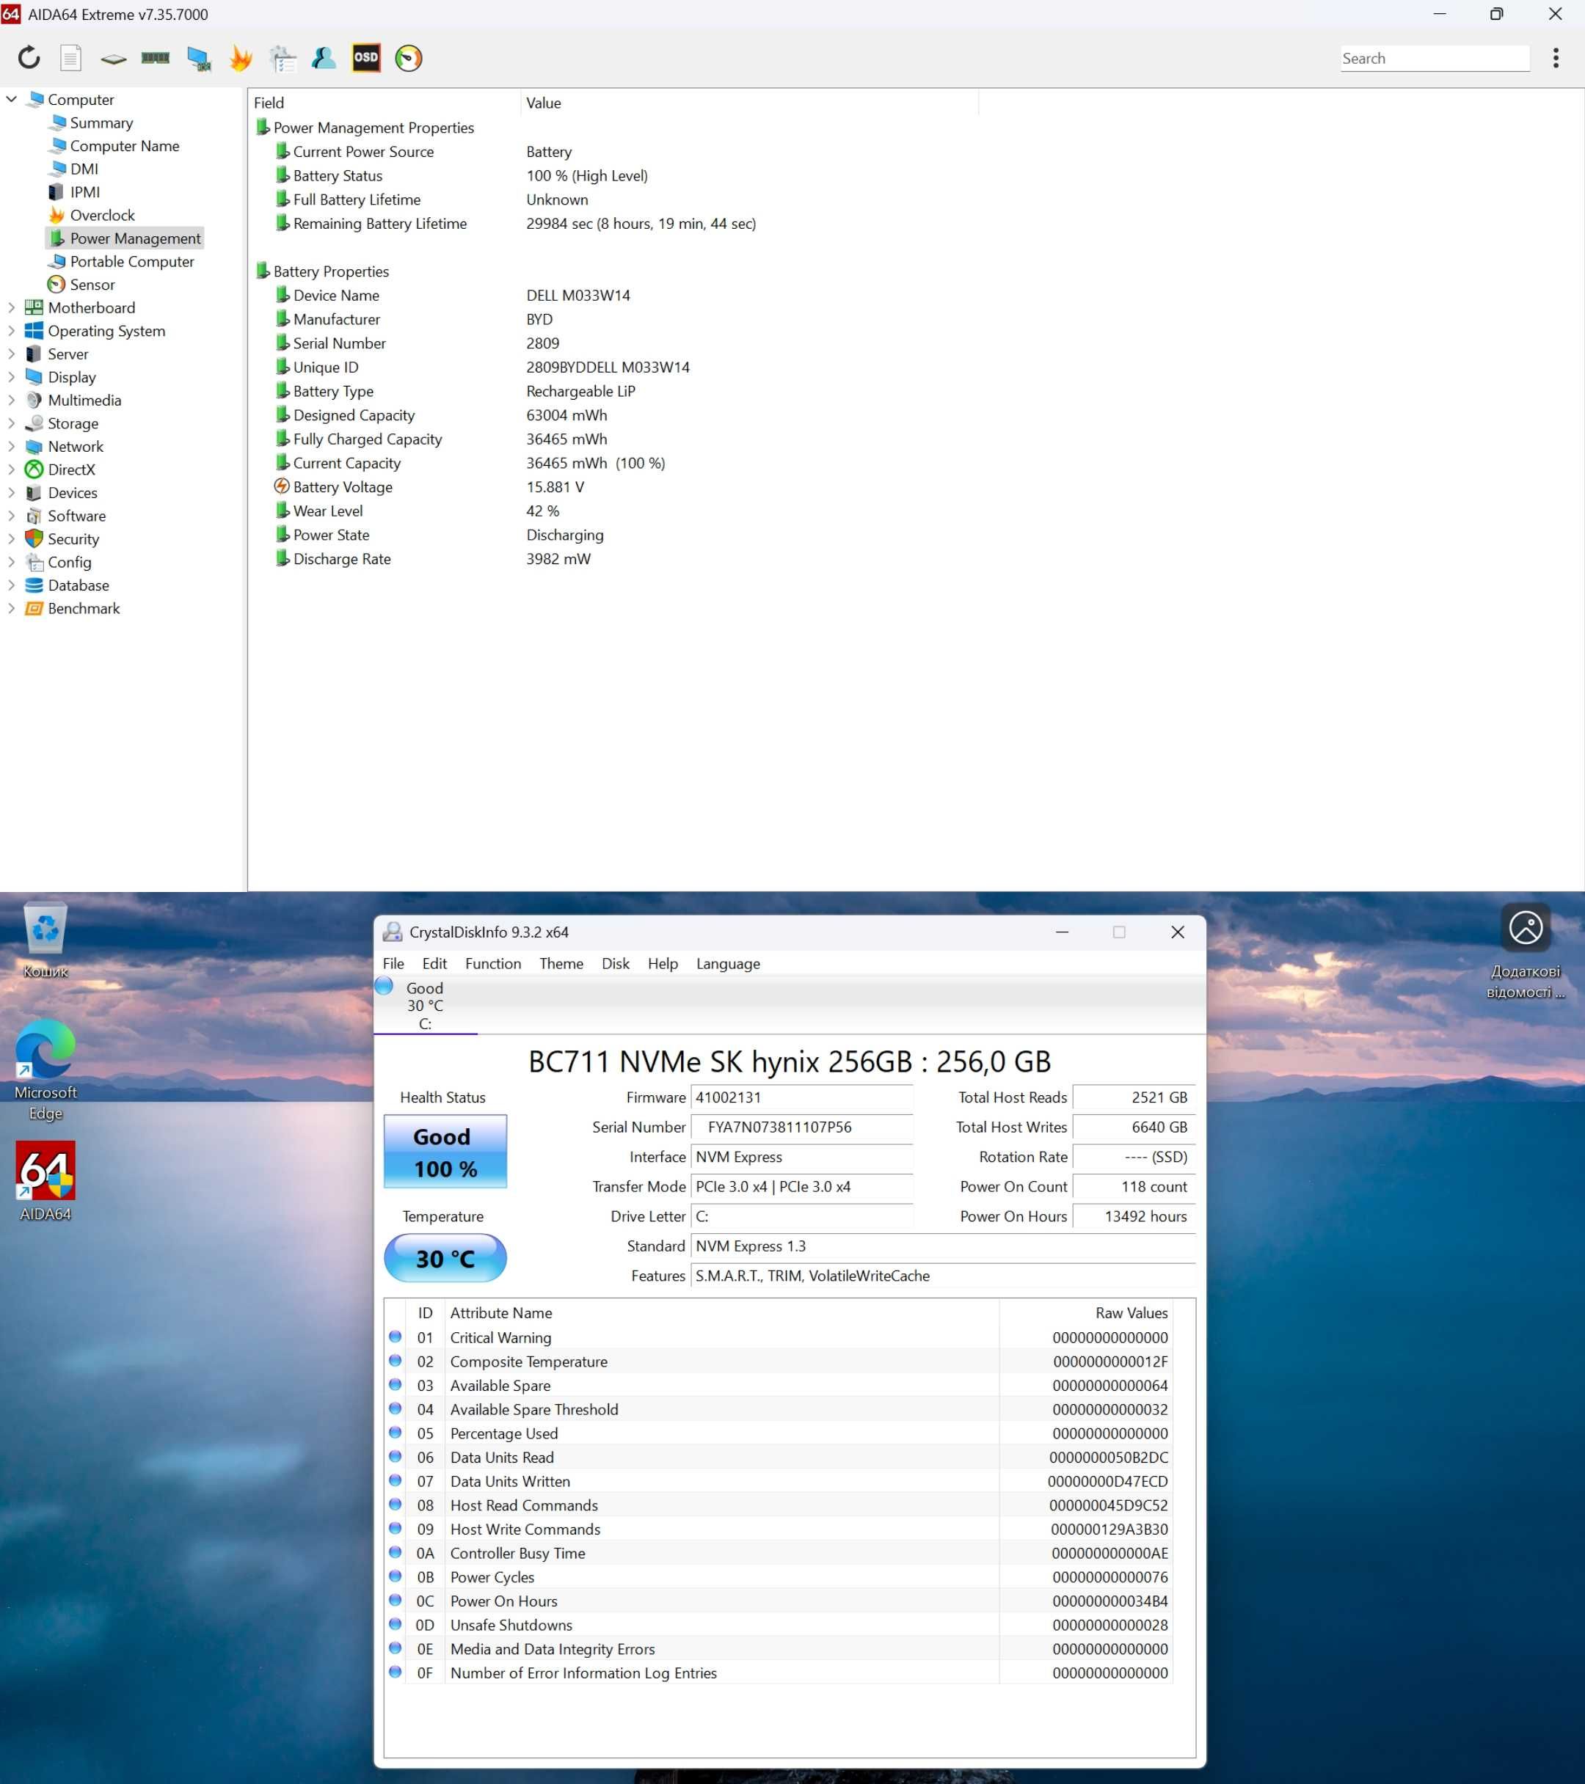
Task: Open the IPMI tree item
Action: [74, 192]
